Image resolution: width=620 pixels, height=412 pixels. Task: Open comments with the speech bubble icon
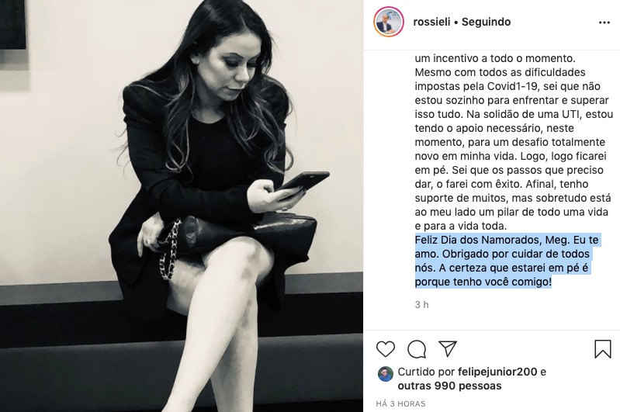click(x=417, y=349)
